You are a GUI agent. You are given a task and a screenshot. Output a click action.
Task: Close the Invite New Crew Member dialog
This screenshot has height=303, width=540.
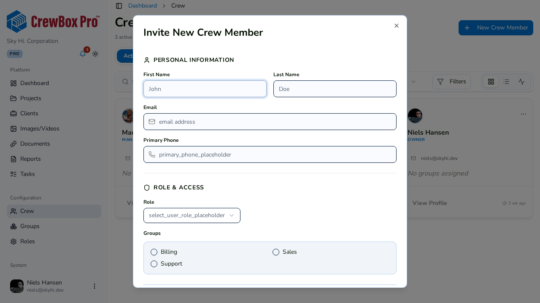pos(397,26)
